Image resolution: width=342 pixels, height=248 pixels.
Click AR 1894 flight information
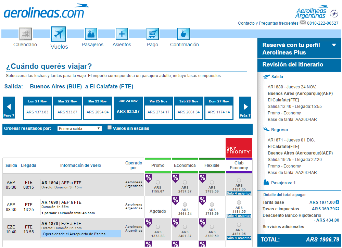(62, 185)
